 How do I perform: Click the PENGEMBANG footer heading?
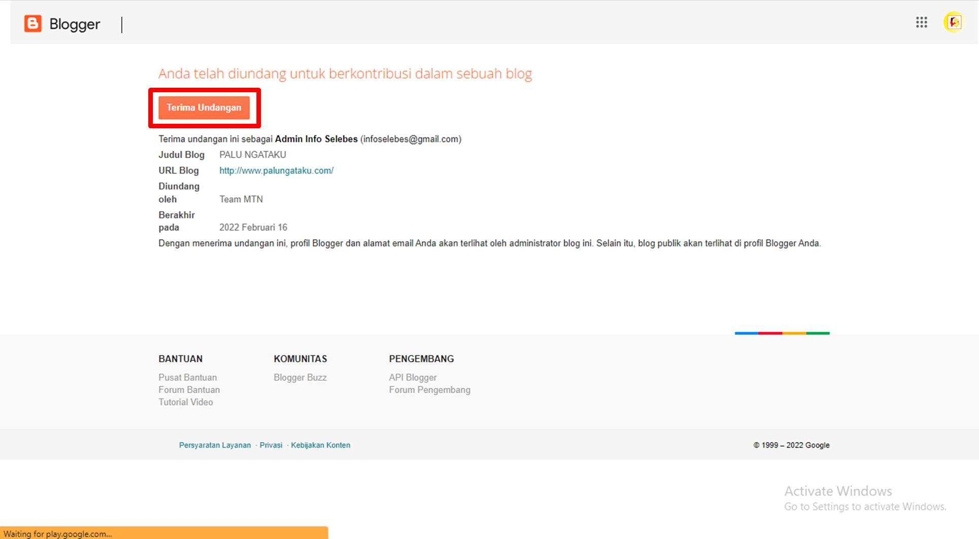point(421,358)
